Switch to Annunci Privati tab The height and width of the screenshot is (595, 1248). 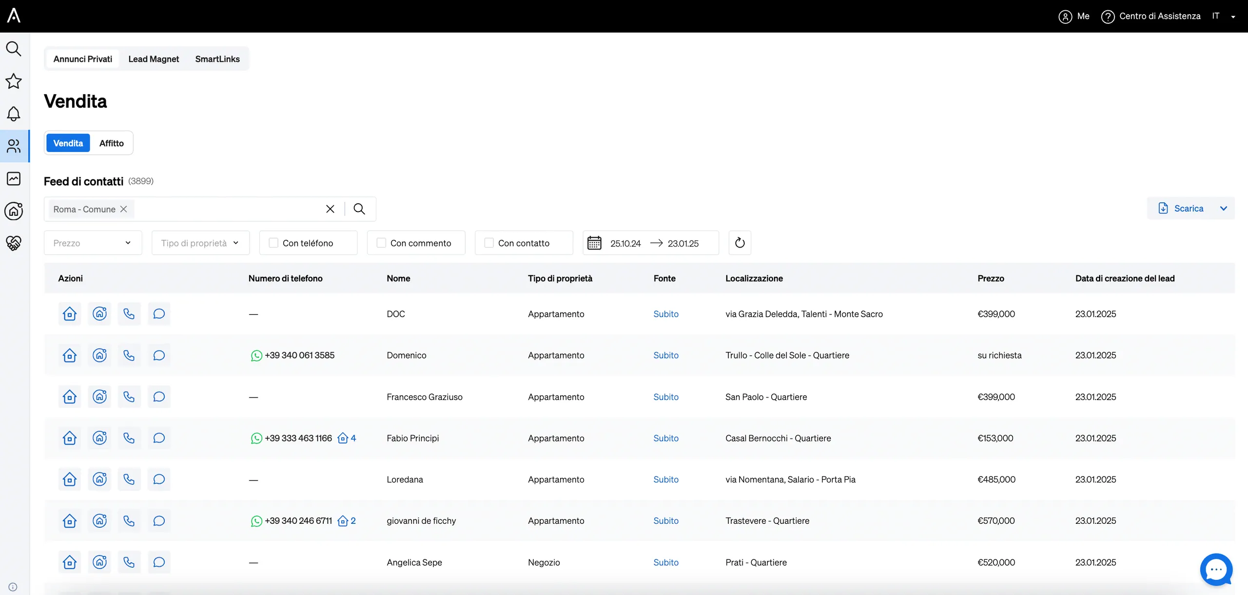(x=83, y=59)
